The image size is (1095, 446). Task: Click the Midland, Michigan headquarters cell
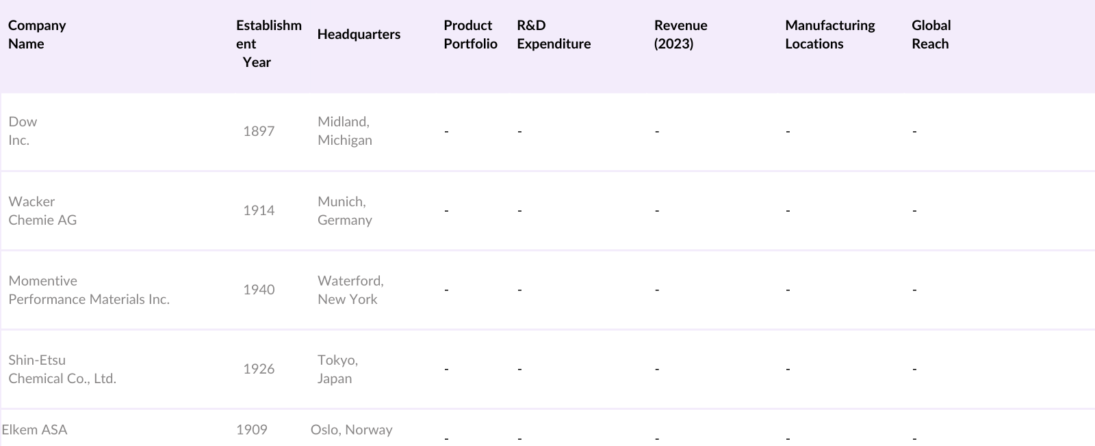coord(344,130)
